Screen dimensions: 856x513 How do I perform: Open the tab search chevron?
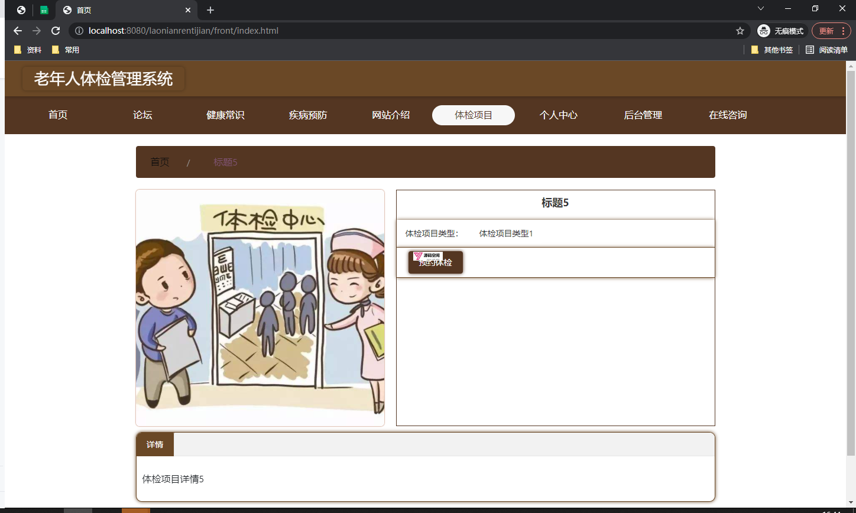(761, 8)
